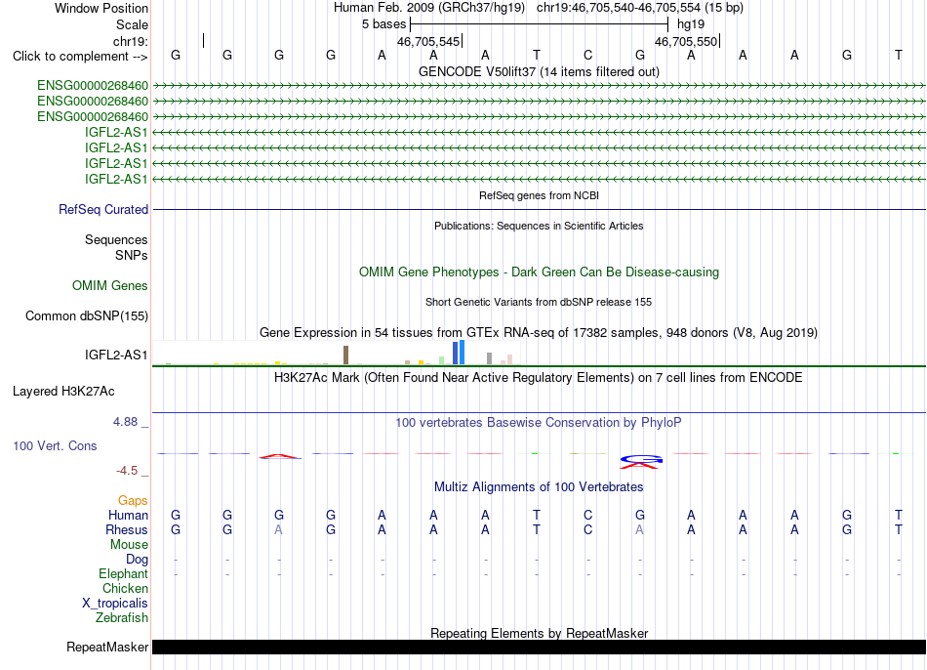Screen dimensions: 927x670
Task: Open 'Repeating Elements by RepeatMasker' title
Action: point(539,633)
